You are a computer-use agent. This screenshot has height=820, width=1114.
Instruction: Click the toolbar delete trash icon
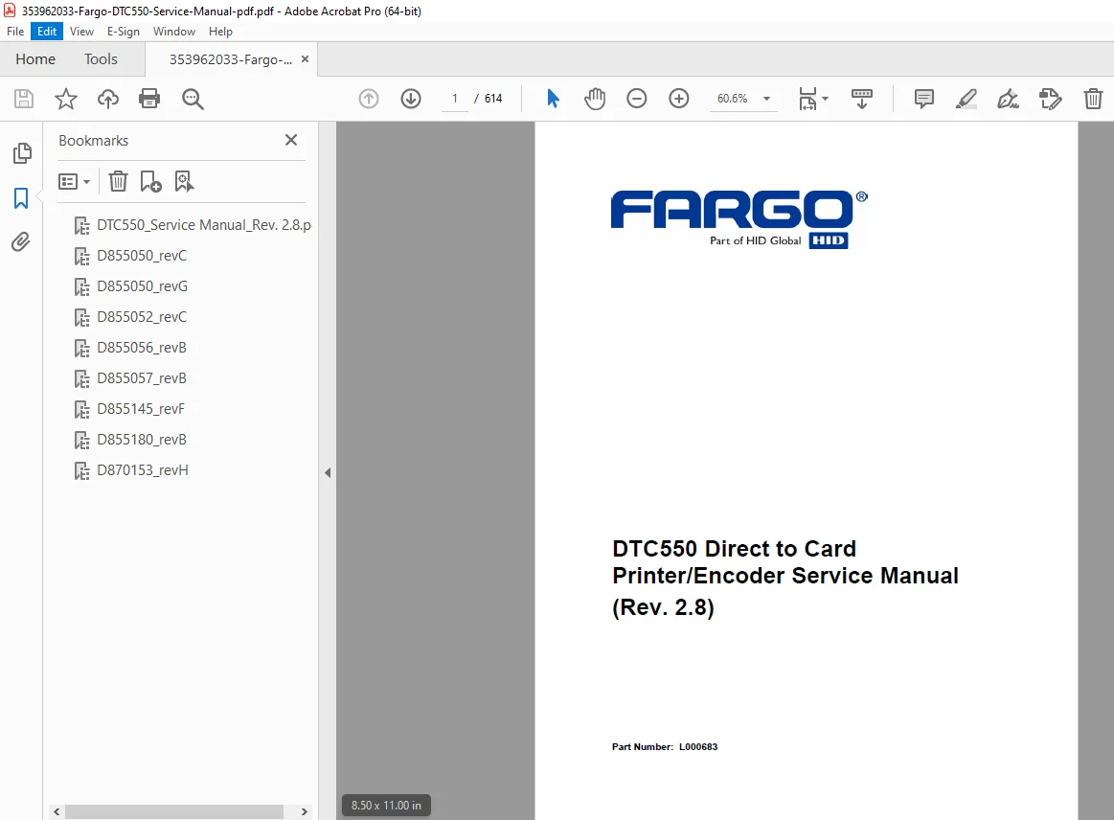1093,99
